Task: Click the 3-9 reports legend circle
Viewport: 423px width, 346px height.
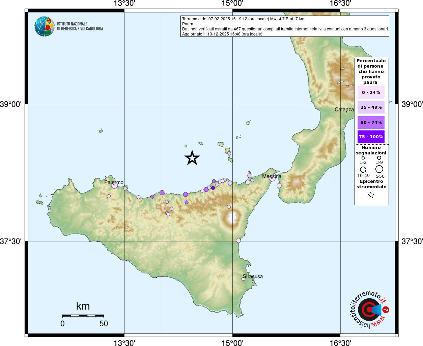Action: pyautogui.click(x=379, y=158)
